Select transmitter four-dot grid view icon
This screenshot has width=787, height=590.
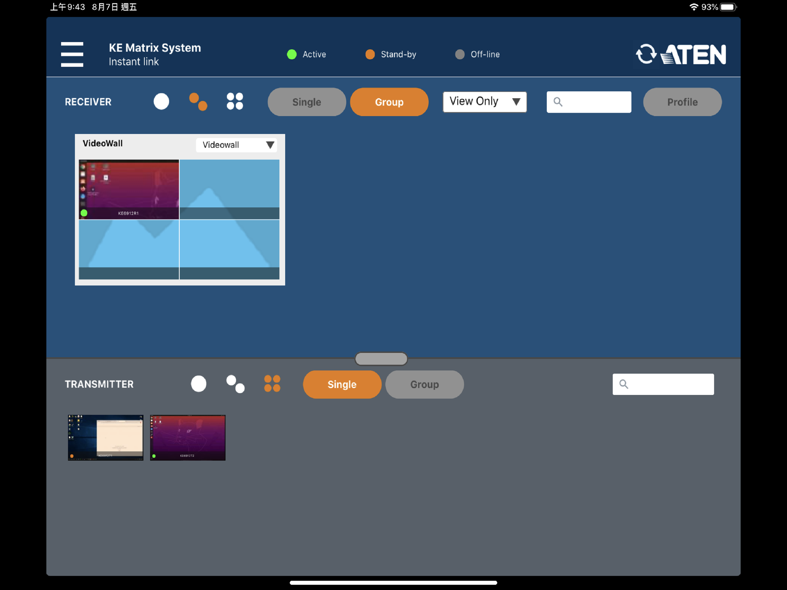pyautogui.click(x=272, y=384)
